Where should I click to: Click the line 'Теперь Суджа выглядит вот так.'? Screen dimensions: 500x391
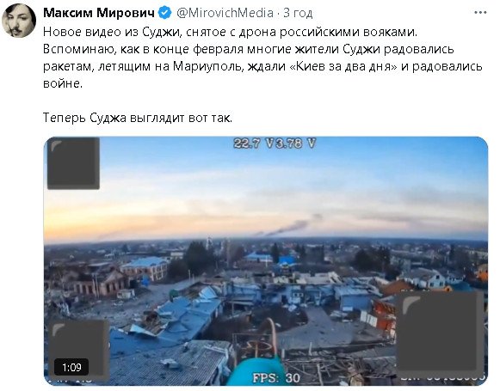(x=138, y=118)
